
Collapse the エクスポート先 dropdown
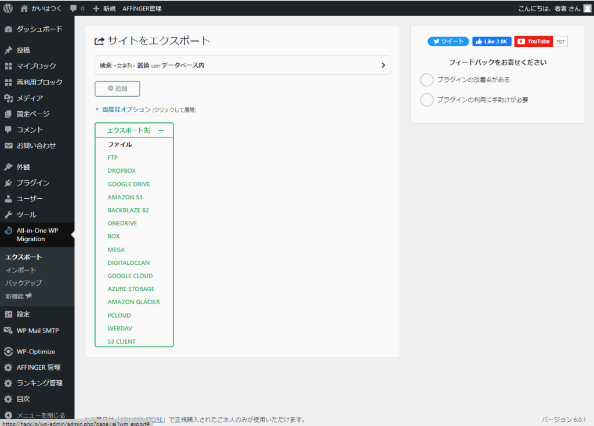(134, 130)
